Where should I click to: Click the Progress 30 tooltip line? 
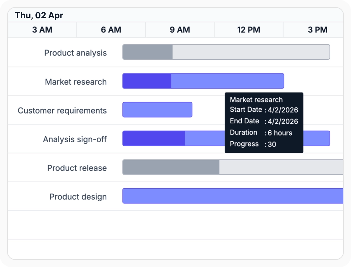point(253,144)
